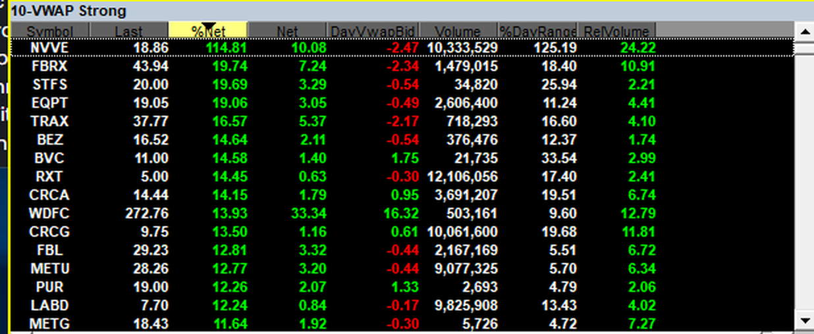Click EQPT last price 19.05
The image size is (814, 334).
151,103
